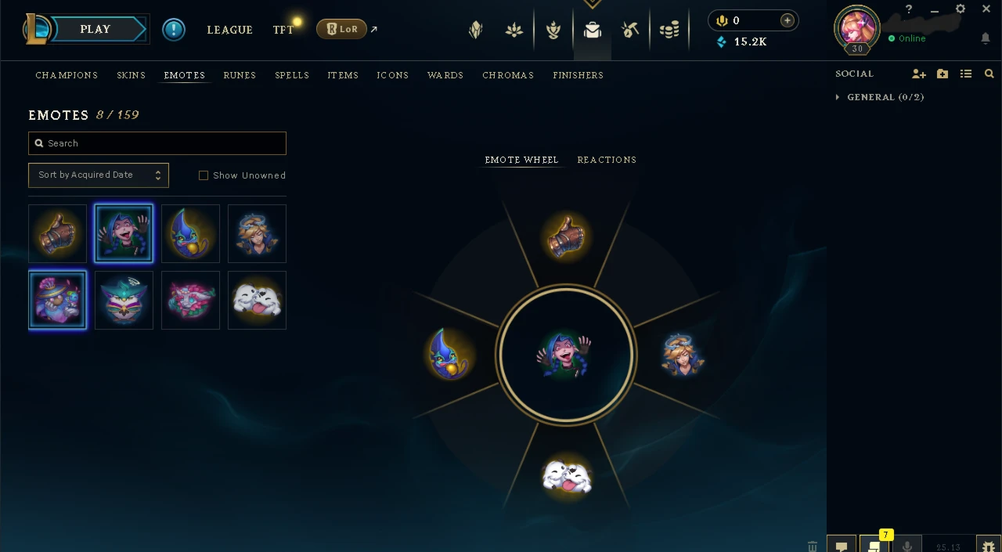The height and width of the screenshot is (552, 1002).
Task: Enable the Show Unowned checkbox
Action: [x=204, y=175]
